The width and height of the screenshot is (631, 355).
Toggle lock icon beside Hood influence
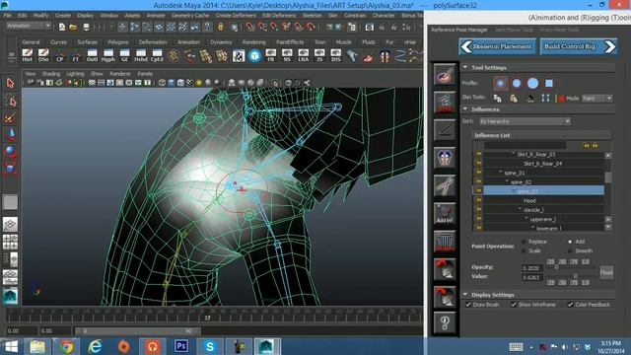[478, 200]
